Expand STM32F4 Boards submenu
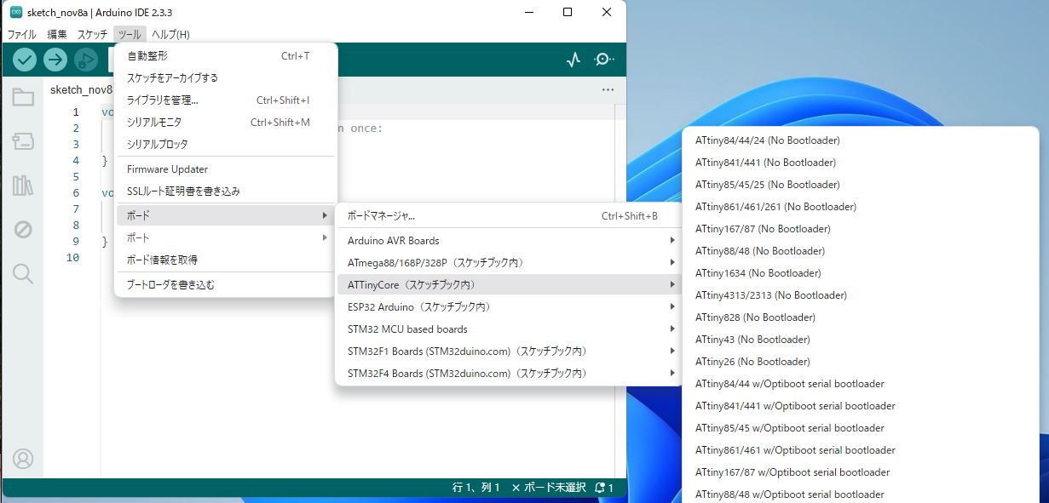This screenshot has height=503, width=1049. pyautogui.click(x=509, y=374)
